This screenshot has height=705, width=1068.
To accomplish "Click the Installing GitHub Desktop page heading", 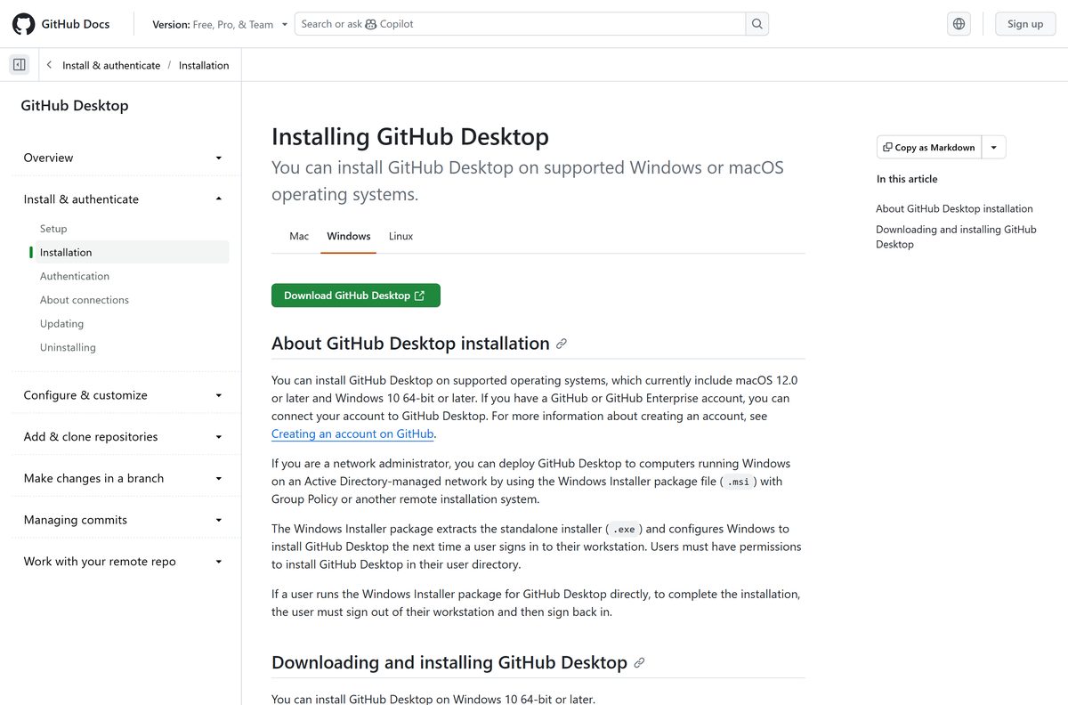I will (410, 136).
